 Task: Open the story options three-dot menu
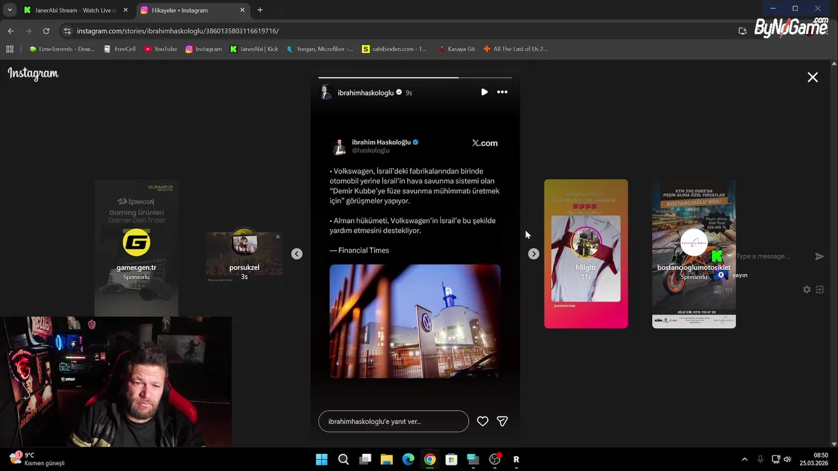coord(502,92)
